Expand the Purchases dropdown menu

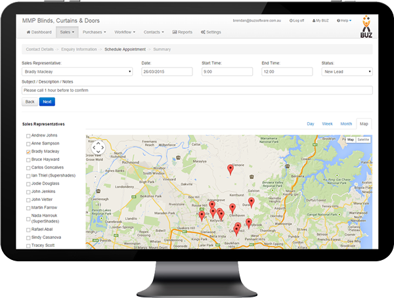pyautogui.click(x=94, y=32)
